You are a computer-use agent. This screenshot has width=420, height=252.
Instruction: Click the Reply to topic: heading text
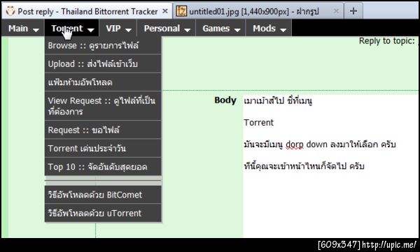(x=387, y=41)
